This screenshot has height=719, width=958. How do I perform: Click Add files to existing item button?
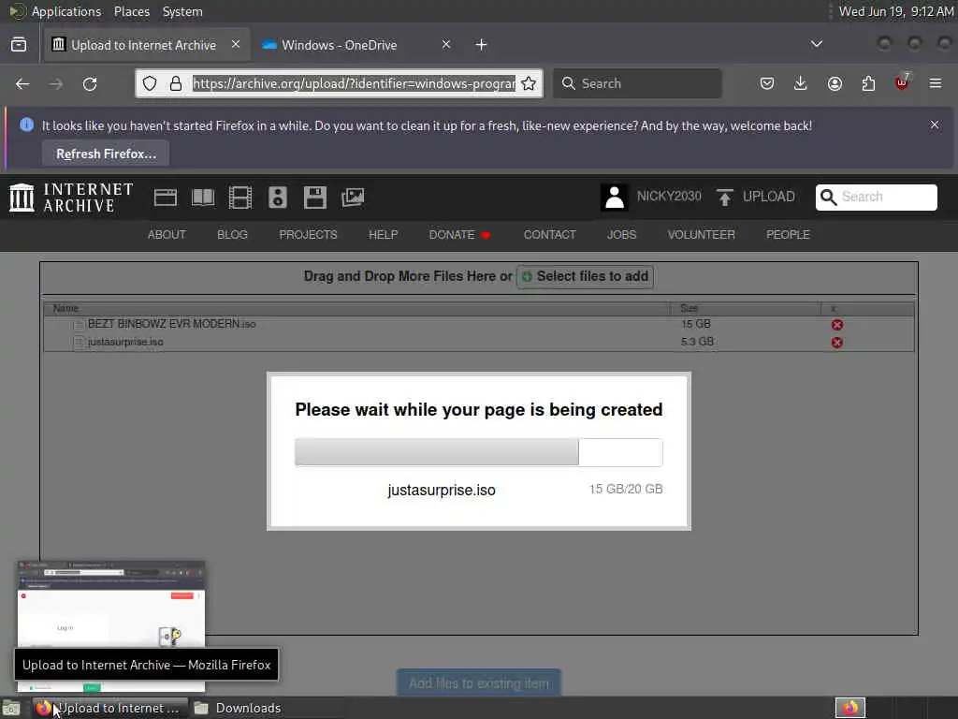pyautogui.click(x=479, y=682)
